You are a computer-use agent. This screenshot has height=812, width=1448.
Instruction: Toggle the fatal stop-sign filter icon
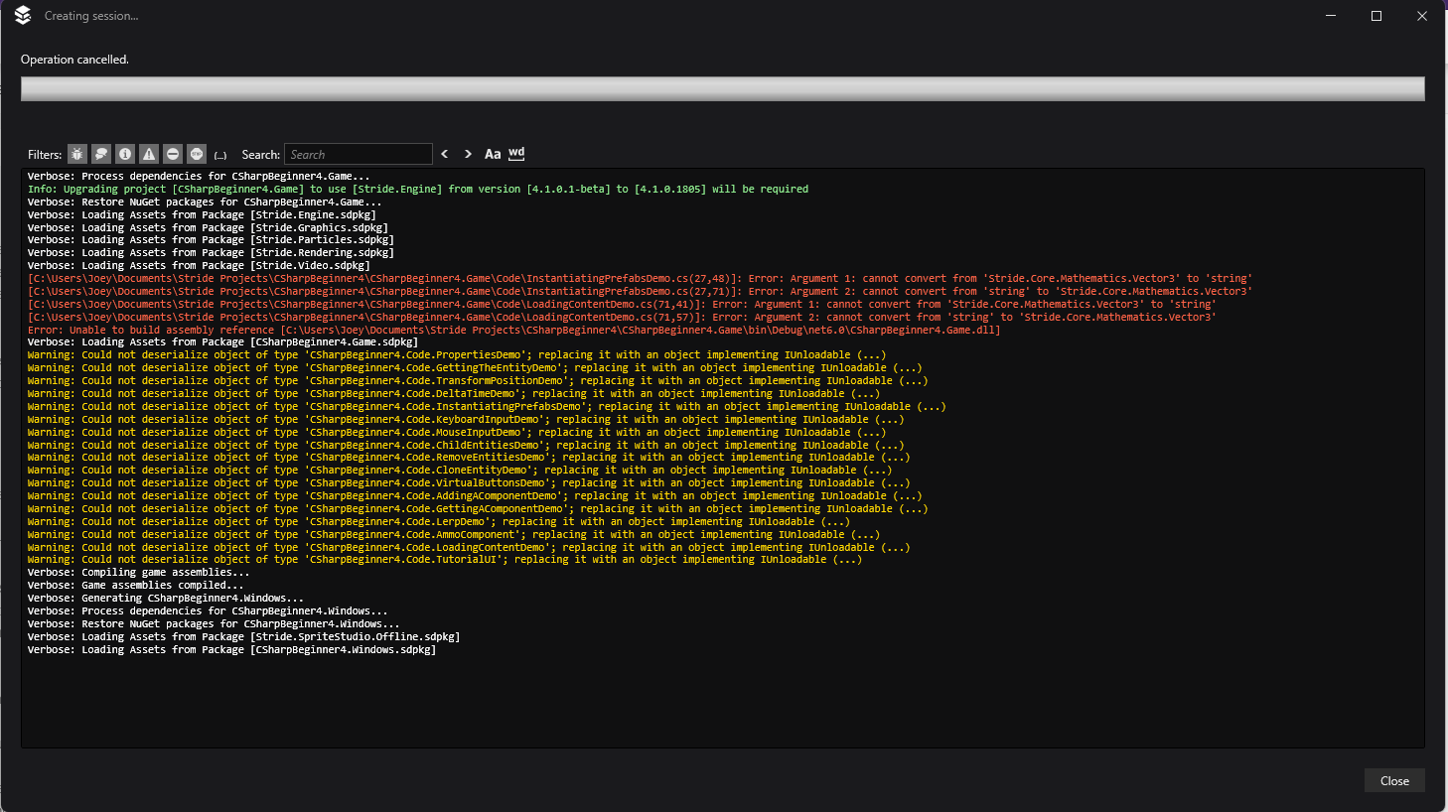[195, 154]
